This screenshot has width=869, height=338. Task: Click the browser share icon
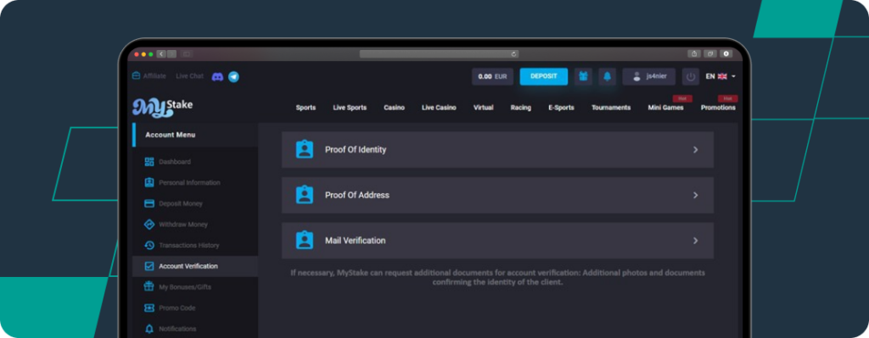(x=694, y=53)
